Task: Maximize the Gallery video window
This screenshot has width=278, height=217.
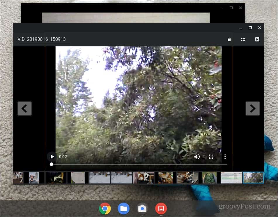Action: pyautogui.click(x=250, y=28)
